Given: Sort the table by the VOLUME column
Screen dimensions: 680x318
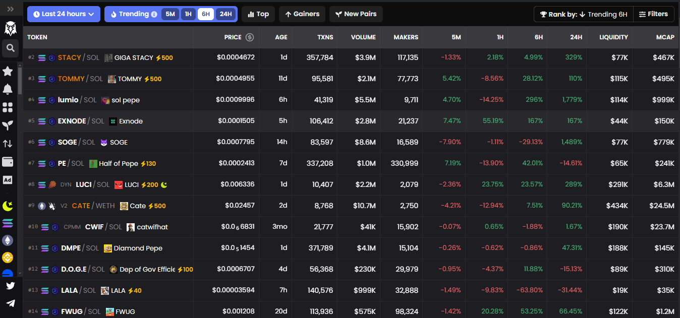Looking at the screenshot, I should click(x=363, y=37).
